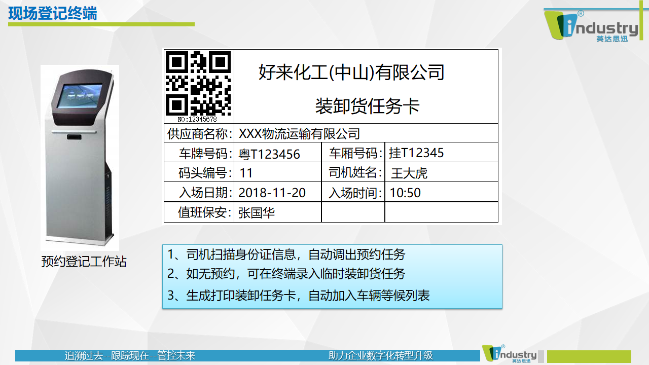Click the QR code on the task card

tap(198, 84)
